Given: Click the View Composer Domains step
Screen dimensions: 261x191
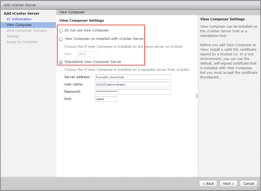Looking at the screenshot, I should [x=27, y=30].
